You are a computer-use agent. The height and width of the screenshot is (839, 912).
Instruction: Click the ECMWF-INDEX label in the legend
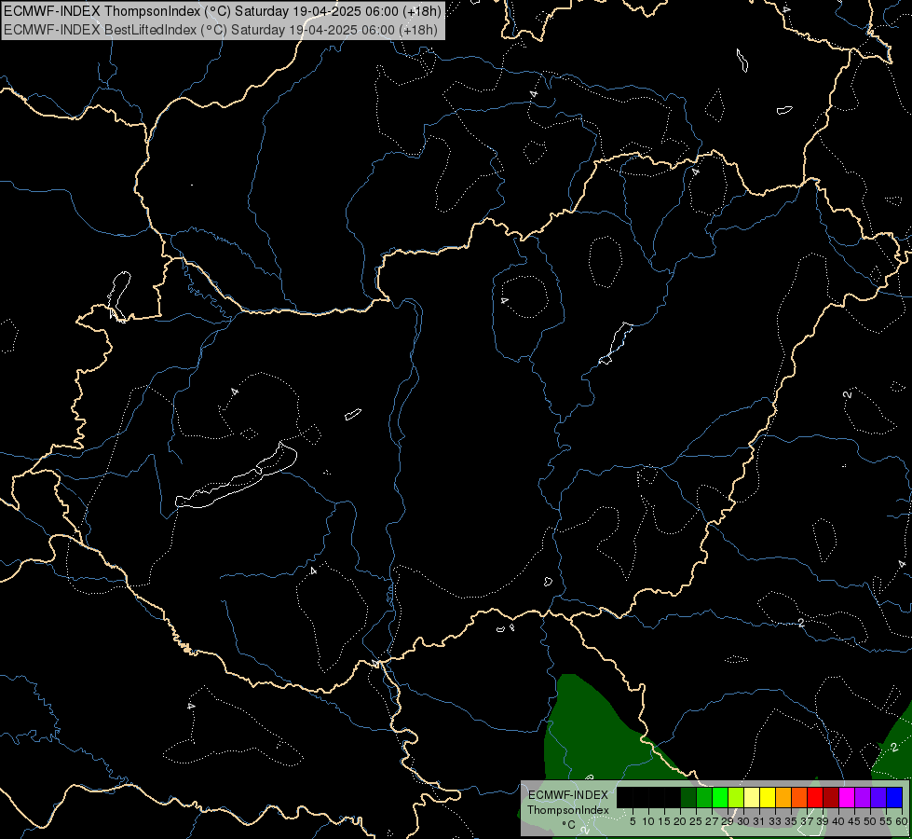pyautogui.click(x=567, y=795)
